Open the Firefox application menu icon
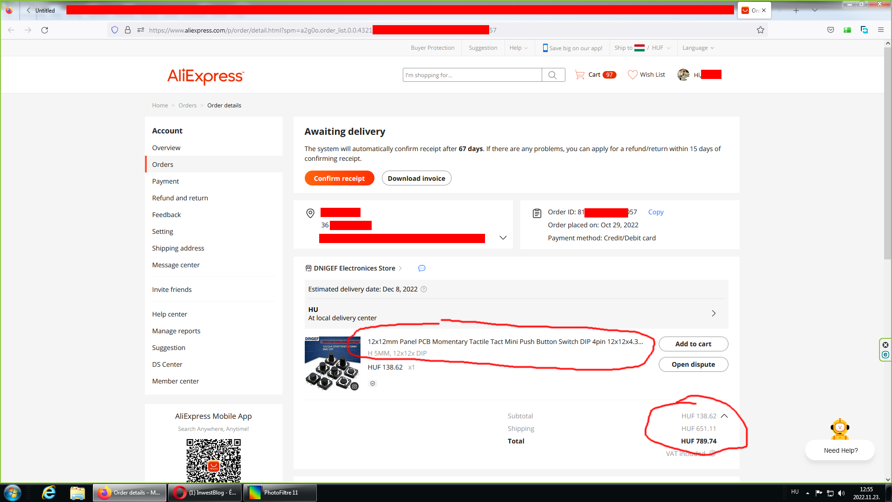The width and height of the screenshot is (892, 502). tap(880, 30)
